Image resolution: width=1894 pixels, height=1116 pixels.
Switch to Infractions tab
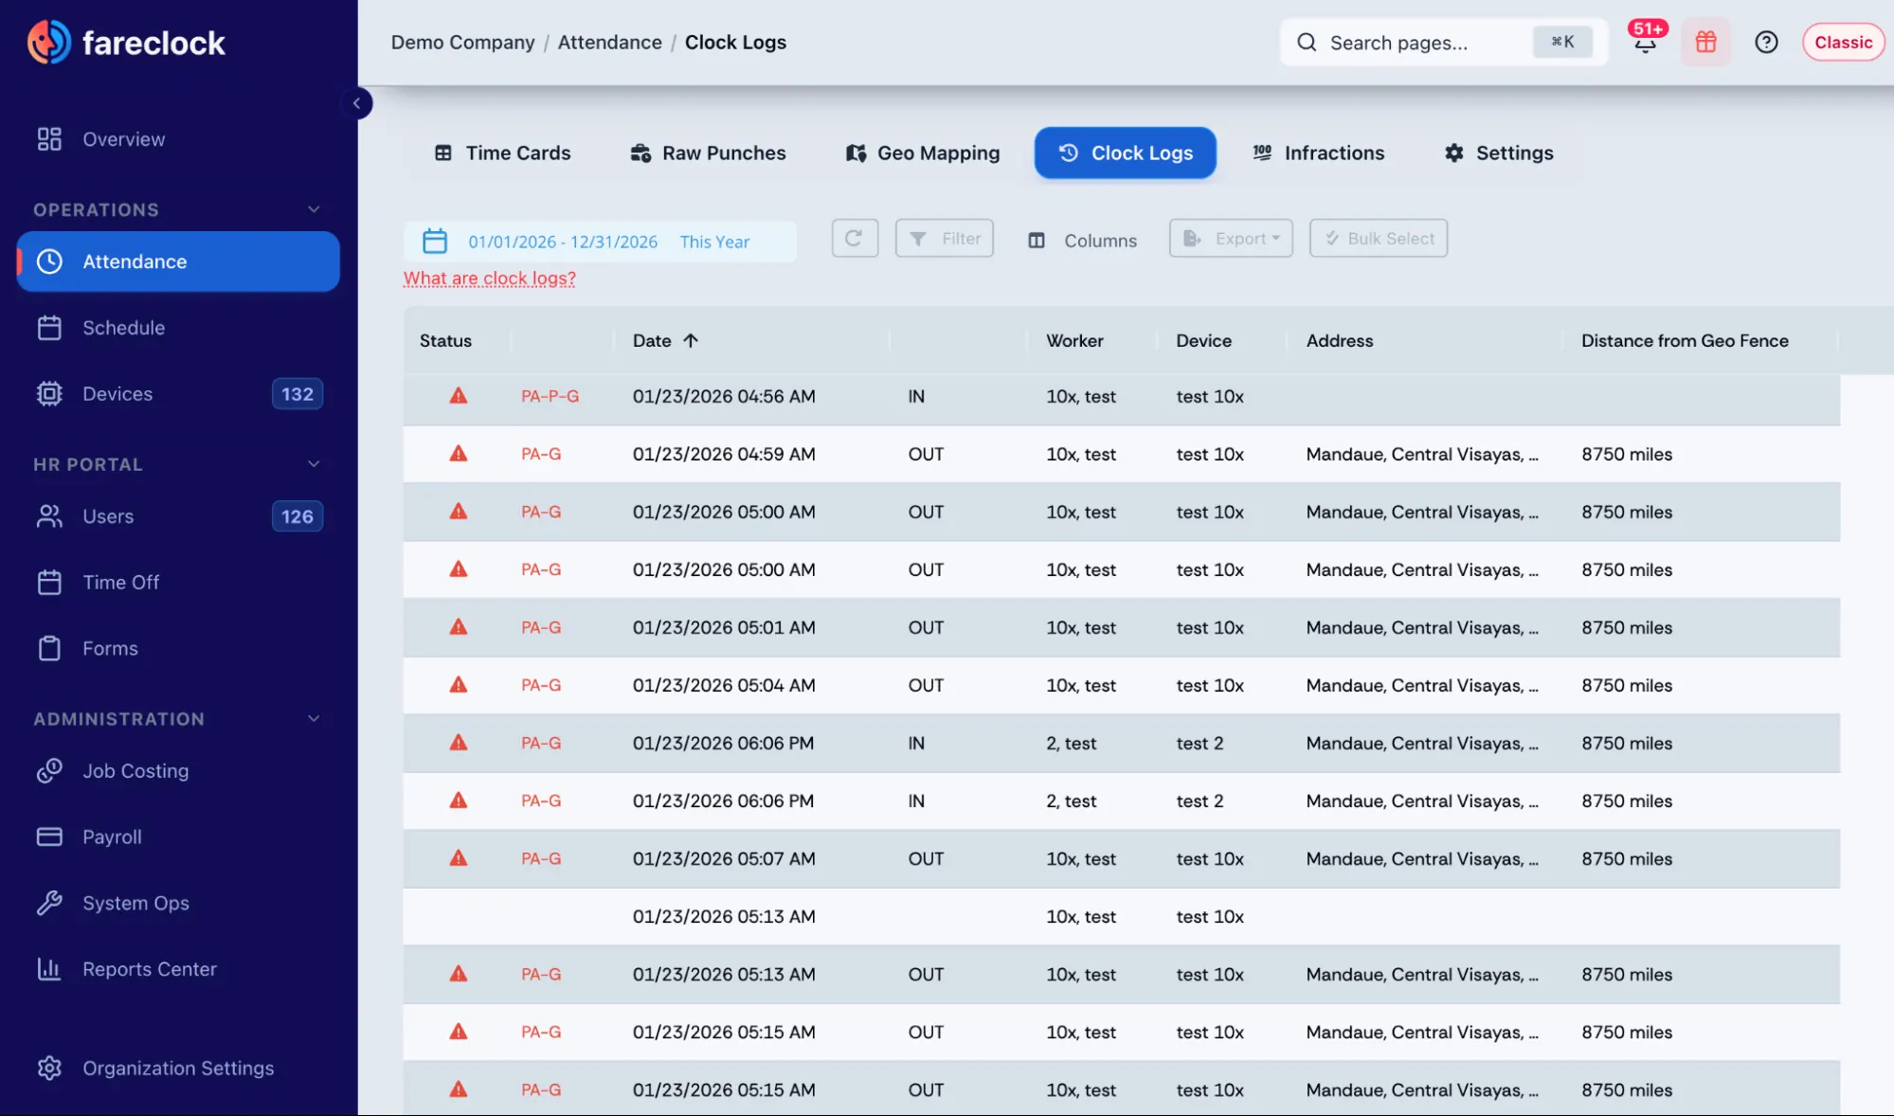point(1318,153)
